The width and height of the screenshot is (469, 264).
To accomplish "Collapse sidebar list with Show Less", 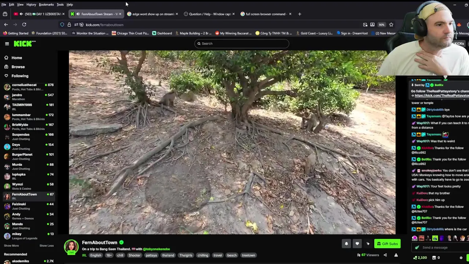I will [x=47, y=246].
